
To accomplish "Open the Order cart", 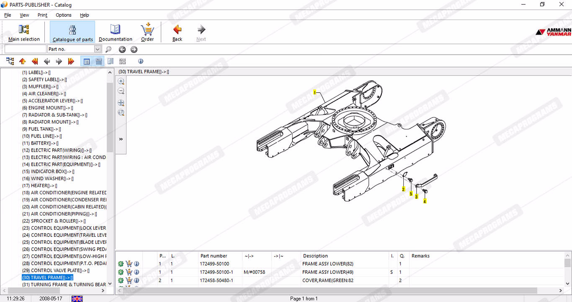I will pos(147,32).
